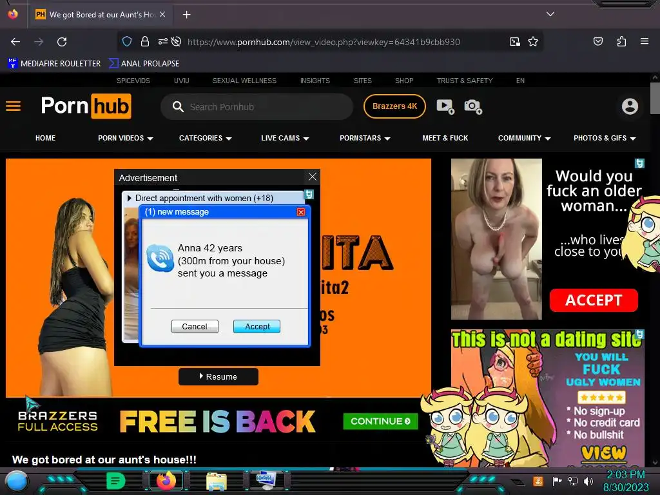This screenshot has width=660, height=495.
Task: Expand the COMMUNITY dropdown
Action: [x=524, y=138]
